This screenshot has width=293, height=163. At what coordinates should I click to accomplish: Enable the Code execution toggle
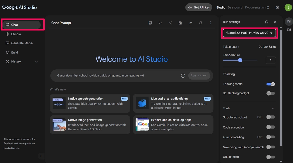[x=271, y=127]
